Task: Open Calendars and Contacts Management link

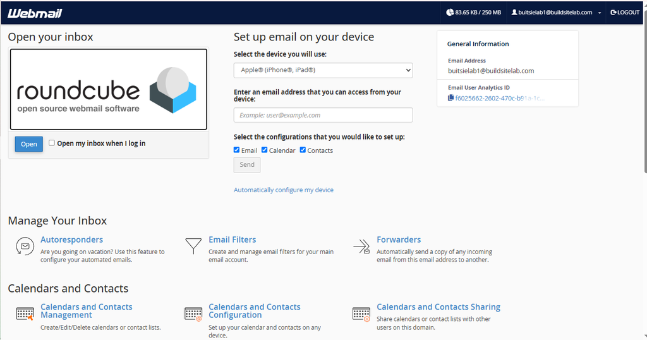Action: click(x=86, y=311)
